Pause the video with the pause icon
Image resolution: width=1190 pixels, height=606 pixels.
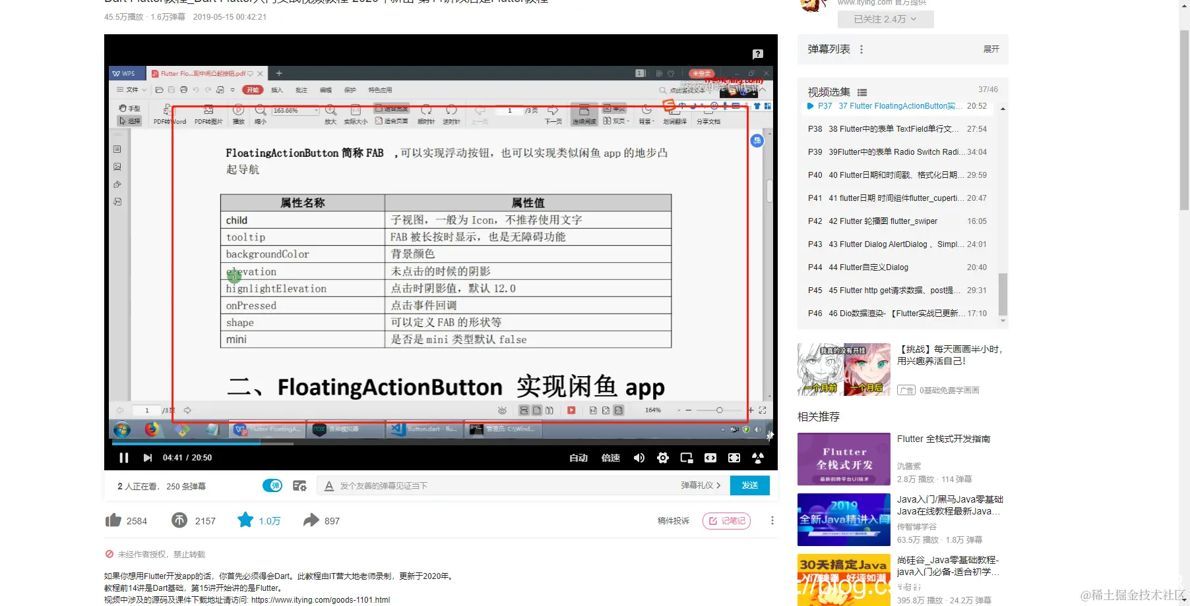124,458
